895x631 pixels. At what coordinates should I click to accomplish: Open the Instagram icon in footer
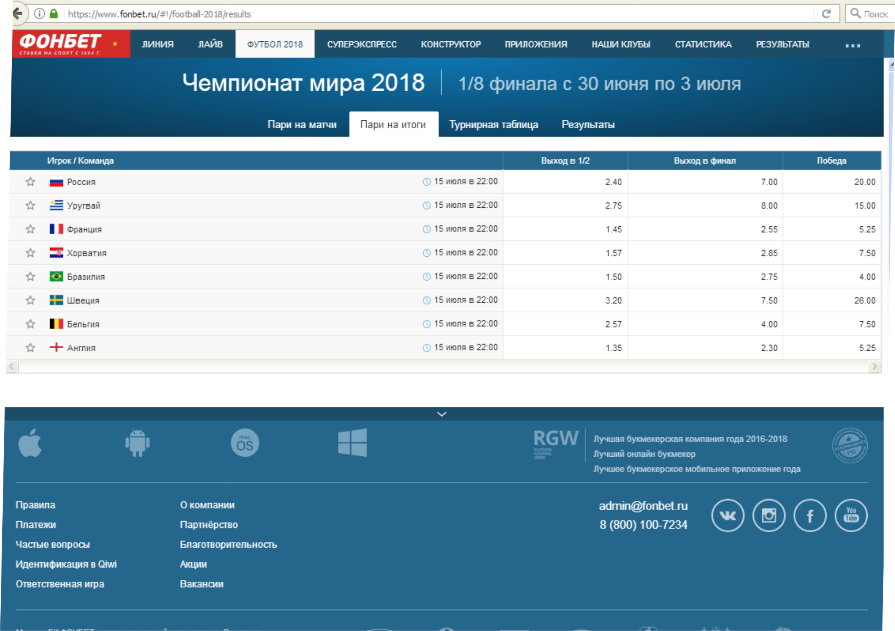point(769,516)
